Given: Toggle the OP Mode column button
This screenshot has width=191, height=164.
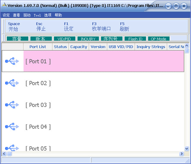Looking at the screenshot, I should (x=159, y=39).
